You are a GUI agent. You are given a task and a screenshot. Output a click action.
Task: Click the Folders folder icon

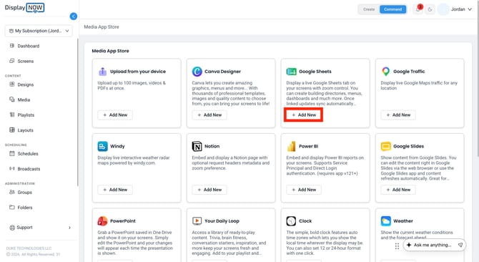[x=12, y=208]
